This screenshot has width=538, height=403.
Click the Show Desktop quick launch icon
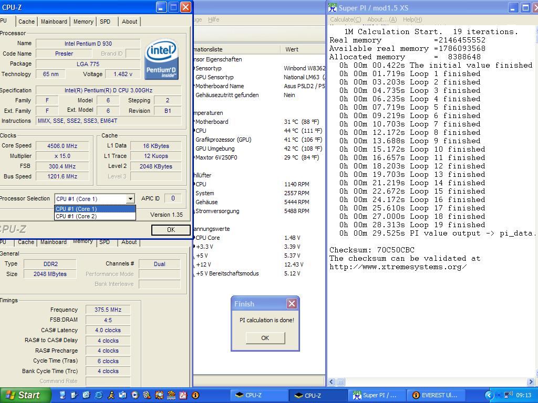click(74, 395)
